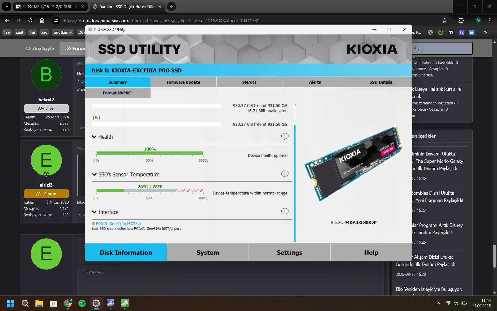Reload the page with the refresh icon
The image size is (497, 311).
(31, 20)
